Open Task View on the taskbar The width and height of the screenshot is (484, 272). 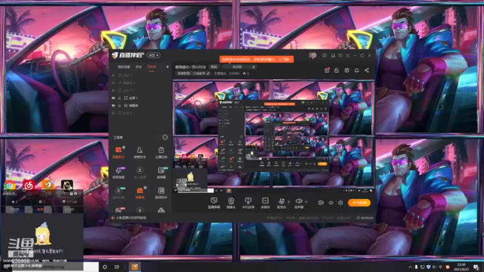[x=117, y=267]
